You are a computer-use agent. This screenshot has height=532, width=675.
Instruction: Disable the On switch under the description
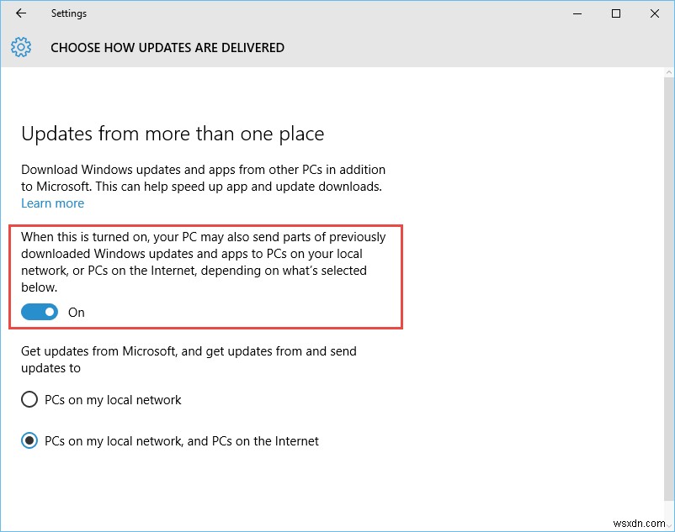tap(38, 312)
